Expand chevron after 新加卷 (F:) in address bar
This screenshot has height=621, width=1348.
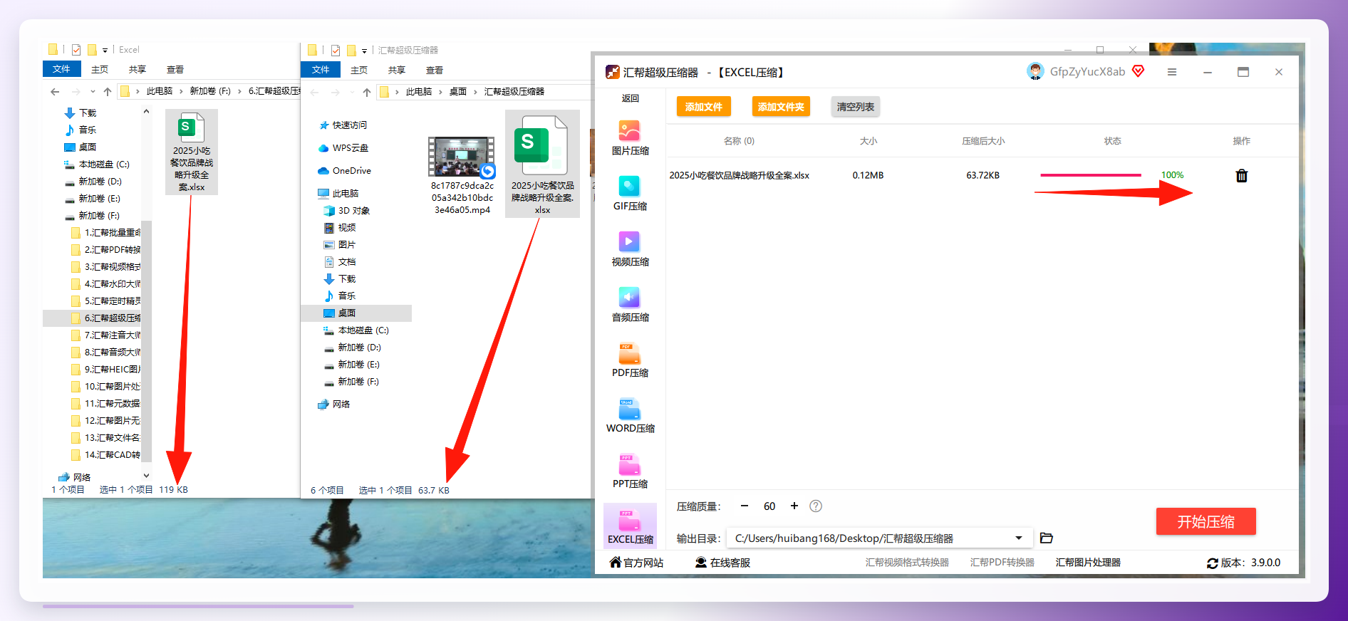pos(240,92)
